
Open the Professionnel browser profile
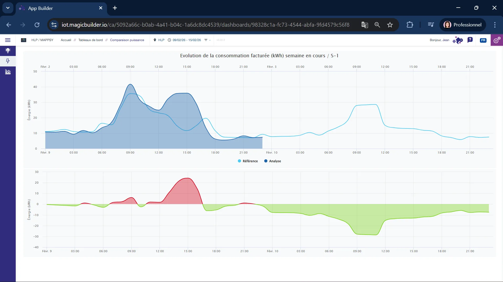click(x=463, y=25)
